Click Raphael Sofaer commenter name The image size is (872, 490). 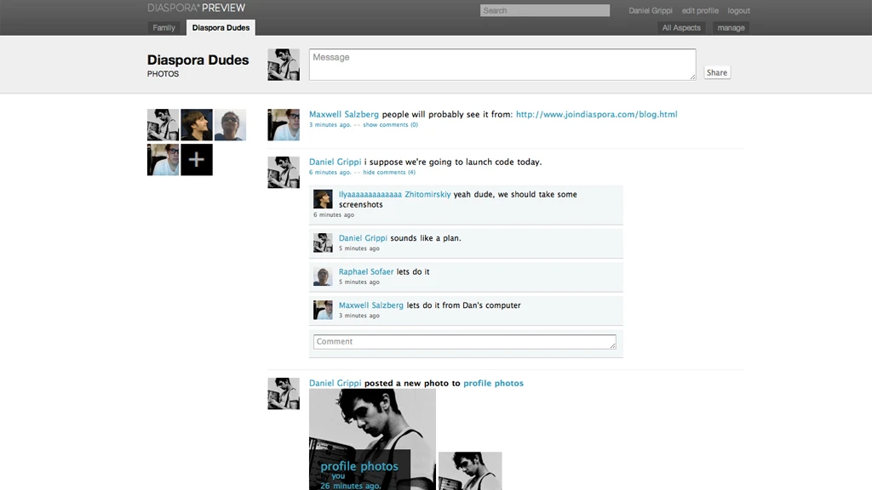click(366, 271)
